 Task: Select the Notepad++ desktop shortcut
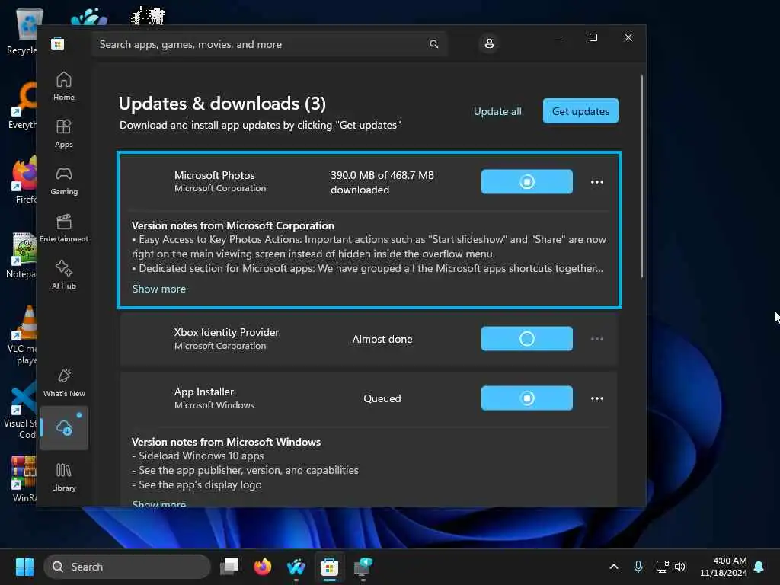tap(21, 254)
